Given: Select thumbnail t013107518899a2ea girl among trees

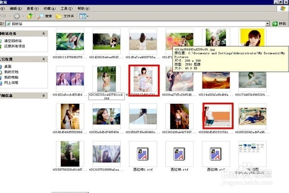Looking at the screenshot, I should pos(106,154).
